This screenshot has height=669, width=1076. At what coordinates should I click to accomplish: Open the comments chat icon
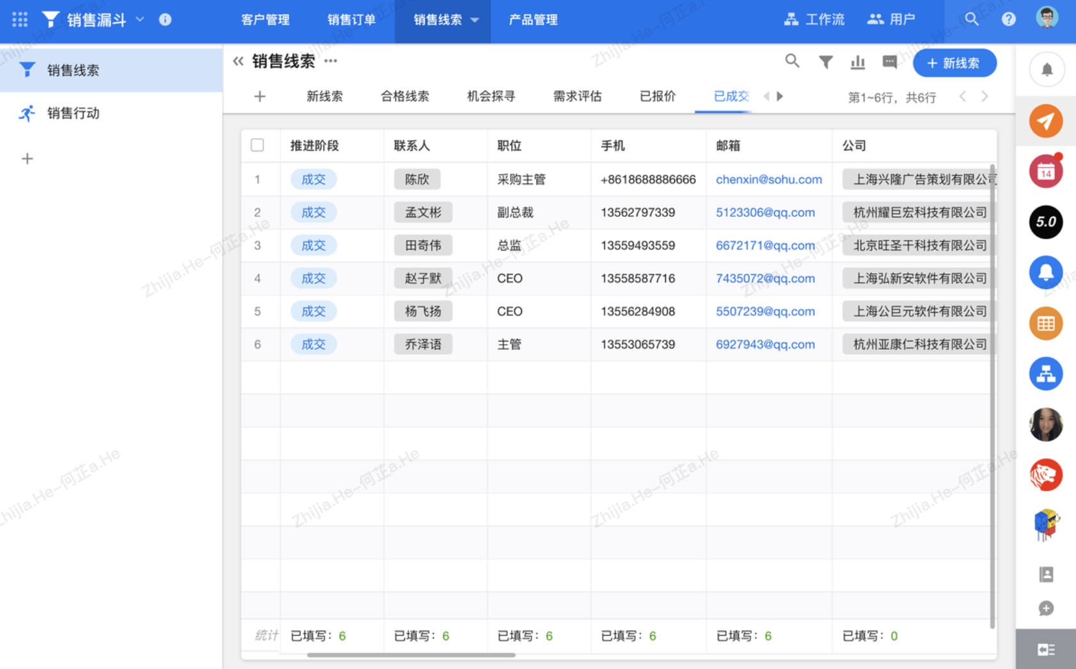[889, 62]
